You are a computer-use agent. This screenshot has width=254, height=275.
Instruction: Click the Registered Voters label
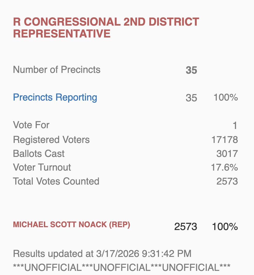click(51, 140)
